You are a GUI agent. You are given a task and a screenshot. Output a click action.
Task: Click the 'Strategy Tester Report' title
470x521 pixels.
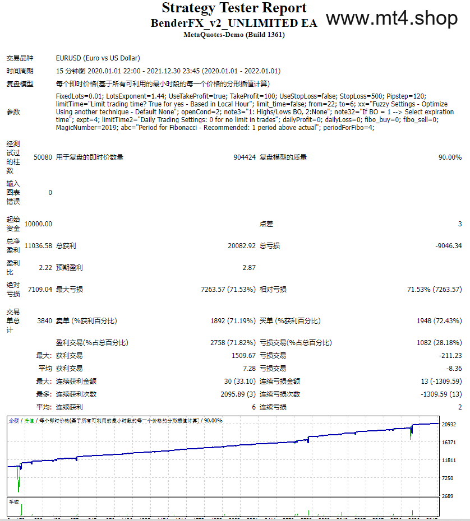point(234,8)
